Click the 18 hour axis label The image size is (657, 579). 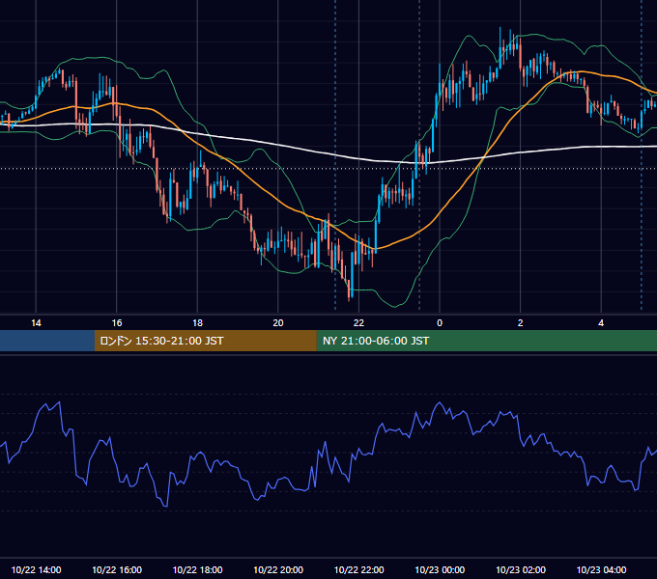coord(197,323)
